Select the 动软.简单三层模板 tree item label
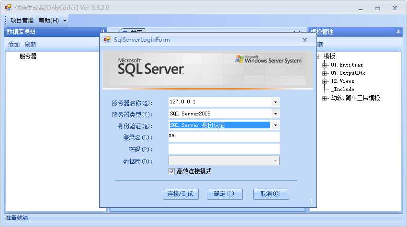Screen dimensions: 407x227 point(355,98)
